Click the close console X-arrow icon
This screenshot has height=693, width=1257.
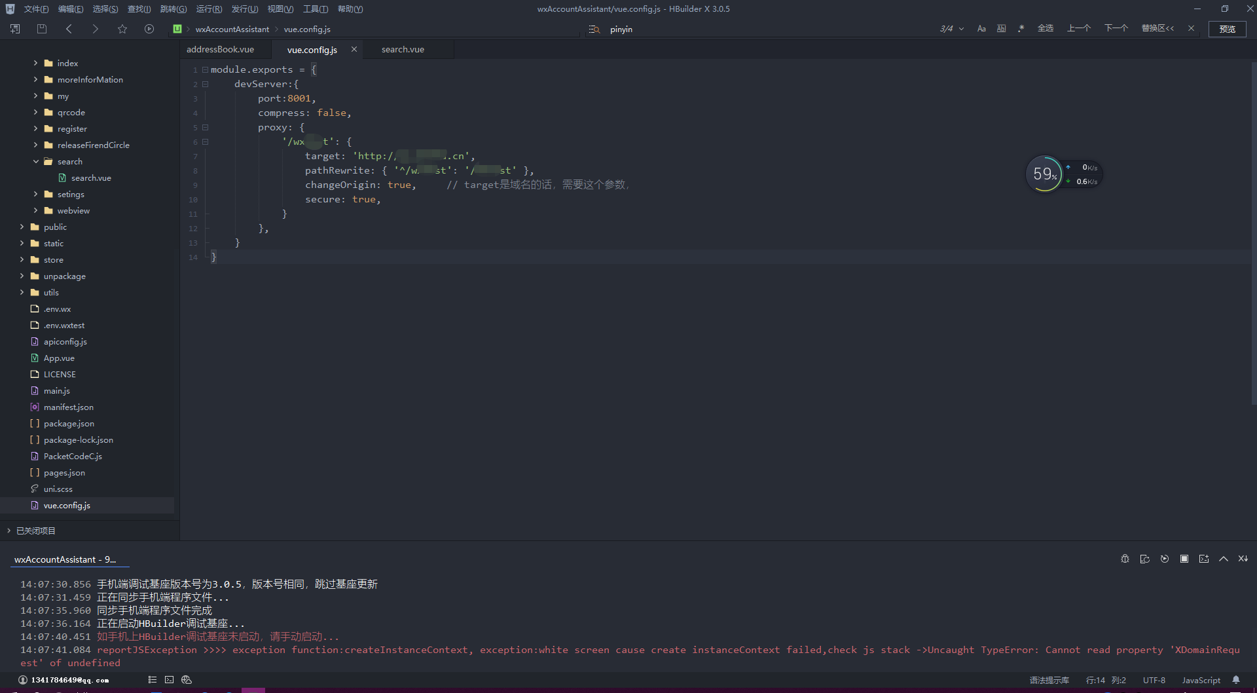1243,559
